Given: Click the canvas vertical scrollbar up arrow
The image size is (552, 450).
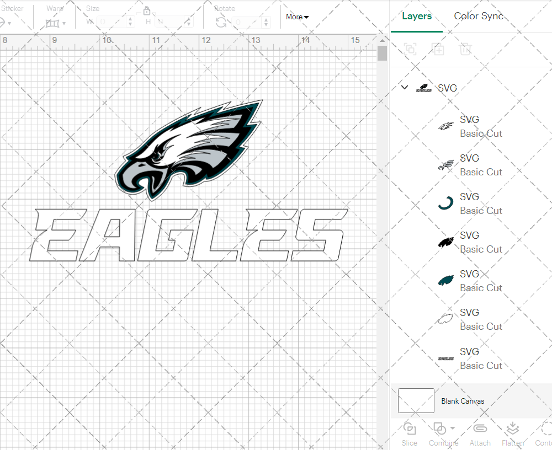Looking at the screenshot, I should click(x=382, y=40).
